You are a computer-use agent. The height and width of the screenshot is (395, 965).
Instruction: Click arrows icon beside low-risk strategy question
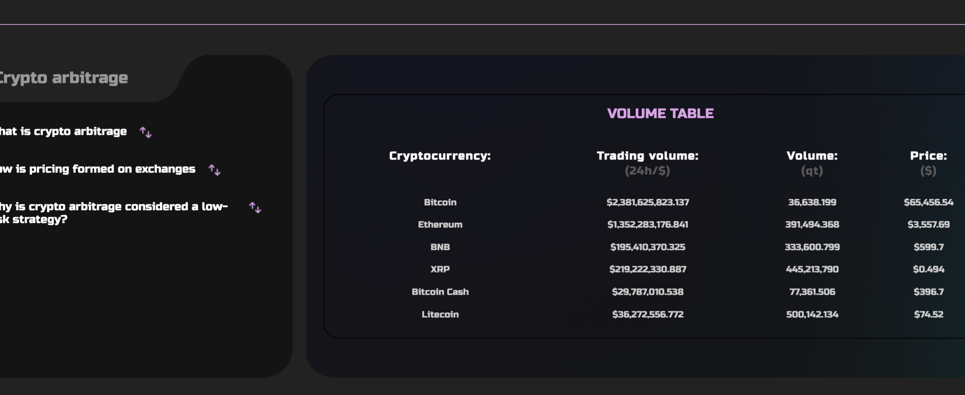[255, 208]
